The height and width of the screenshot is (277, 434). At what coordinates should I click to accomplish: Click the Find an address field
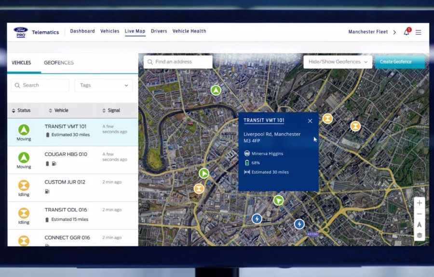178,62
